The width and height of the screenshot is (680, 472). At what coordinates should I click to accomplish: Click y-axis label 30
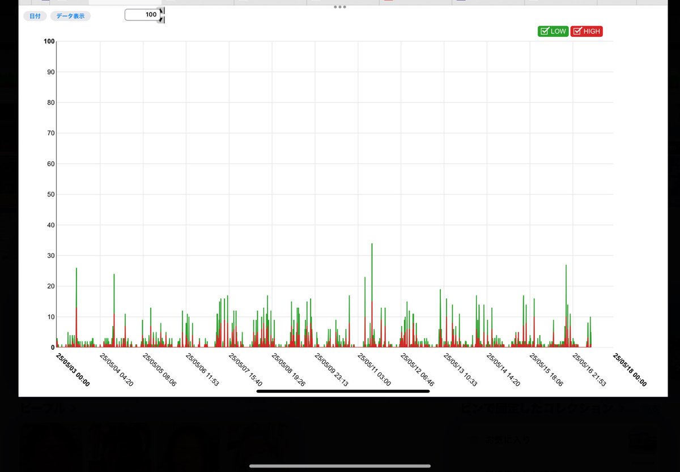tap(50, 256)
